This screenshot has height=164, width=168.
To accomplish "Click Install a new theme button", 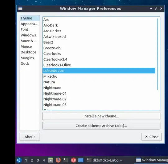I will (x=101, y=116).
